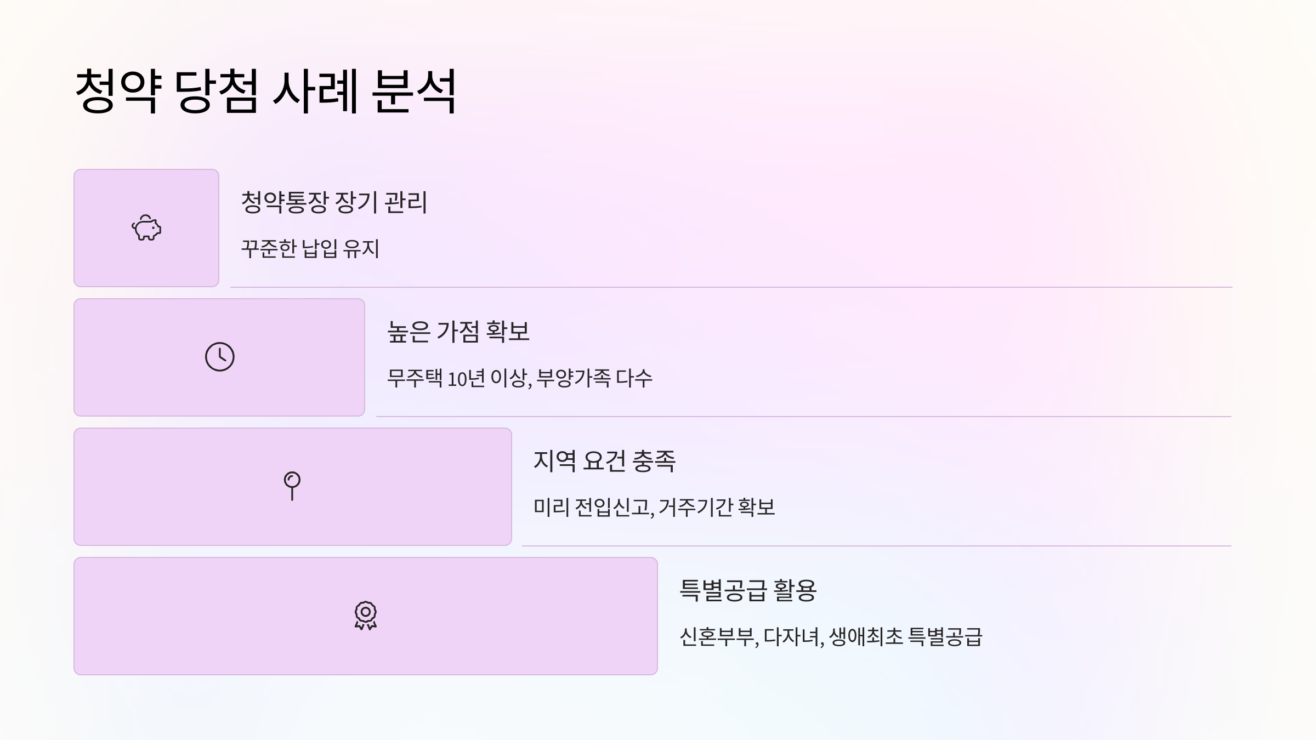
Task: Click the divider line below 무주택 10년 이상
Action: click(804, 416)
